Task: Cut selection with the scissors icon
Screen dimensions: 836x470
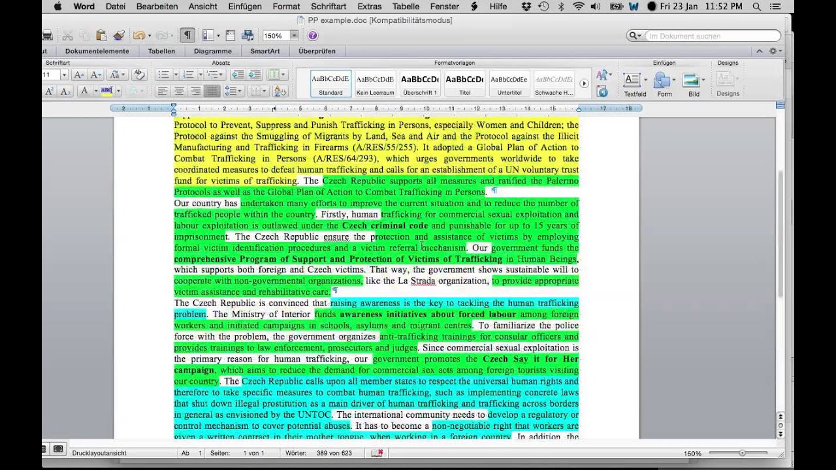Action: (68, 35)
